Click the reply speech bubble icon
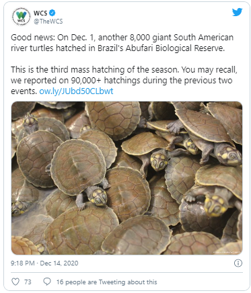Screen dimensions: 251x293 tap(47, 282)
